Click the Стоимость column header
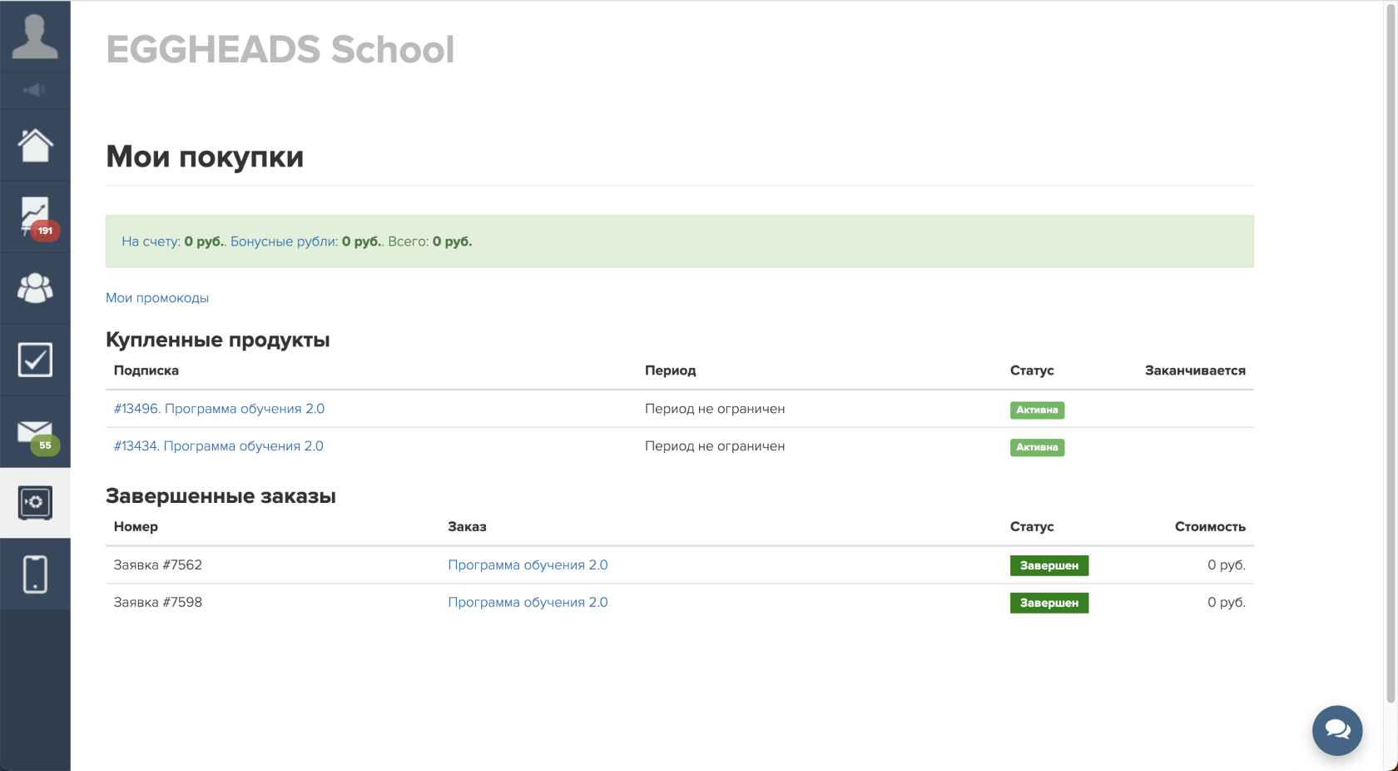 (x=1210, y=526)
